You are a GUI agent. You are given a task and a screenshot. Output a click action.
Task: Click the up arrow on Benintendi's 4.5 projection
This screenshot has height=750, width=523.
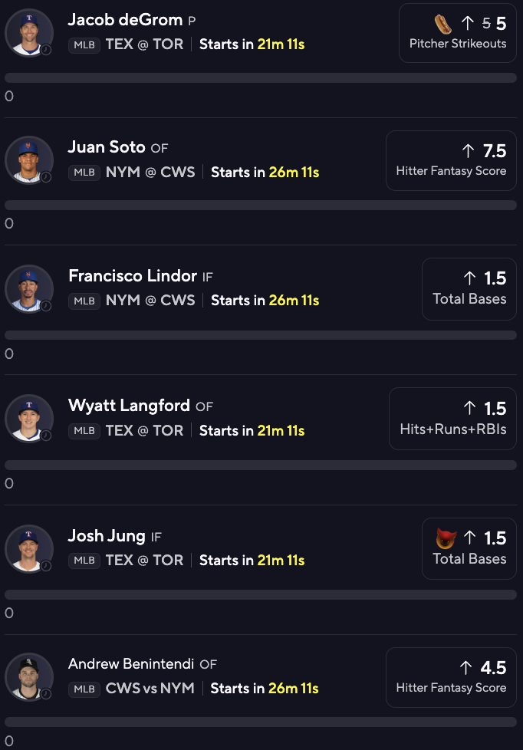[466, 667]
